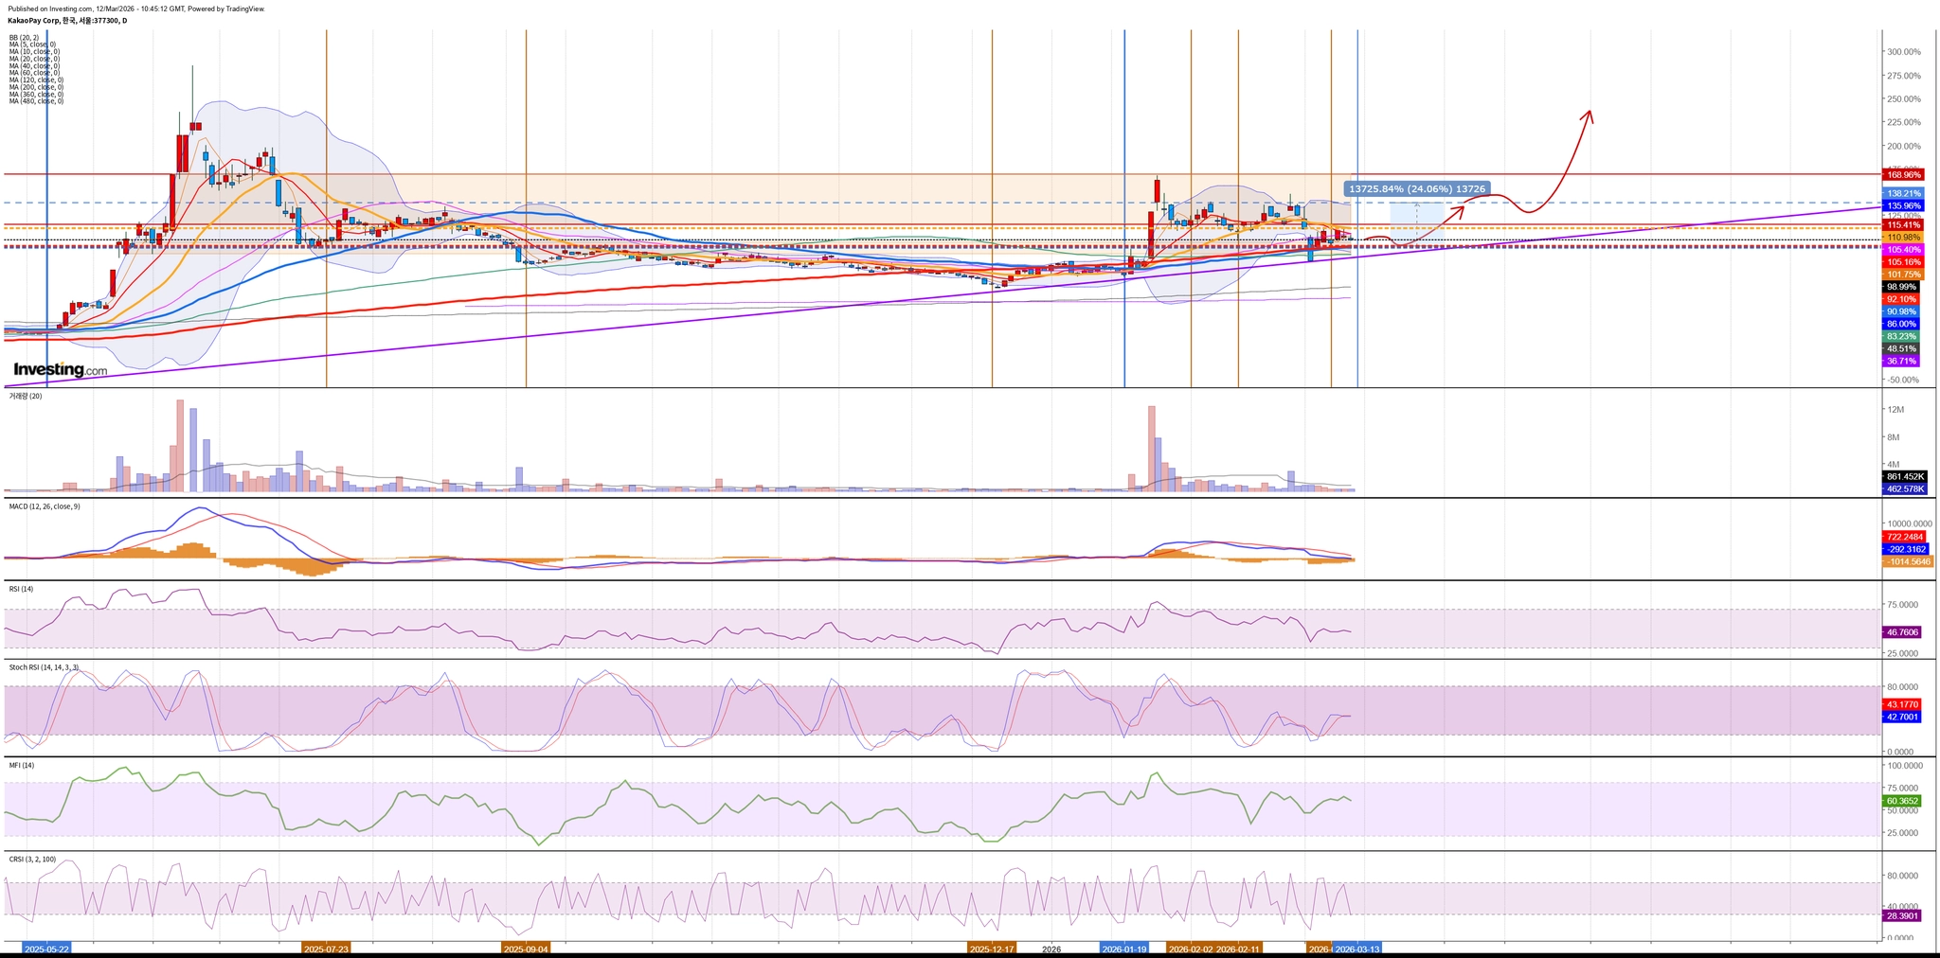
Task: Select the 115.41% price label
Action: coord(1903,225)
